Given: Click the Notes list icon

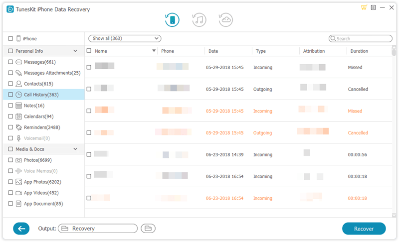Looking at the screenshot, I should point(18,106).
